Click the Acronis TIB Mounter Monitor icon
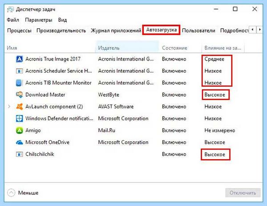The image size is (267, 206). point(19,83)
